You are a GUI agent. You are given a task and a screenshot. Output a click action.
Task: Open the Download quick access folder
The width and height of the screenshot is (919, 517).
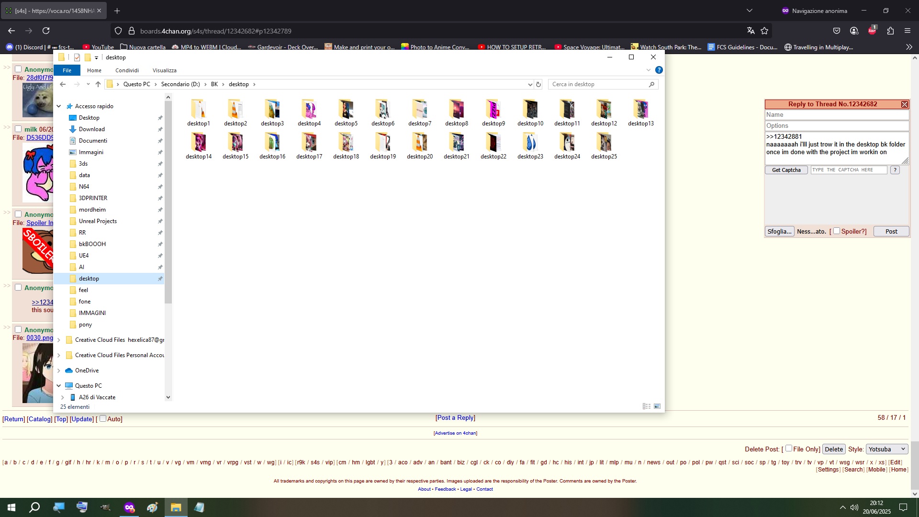pyautogui.click(x=92, y=129)
